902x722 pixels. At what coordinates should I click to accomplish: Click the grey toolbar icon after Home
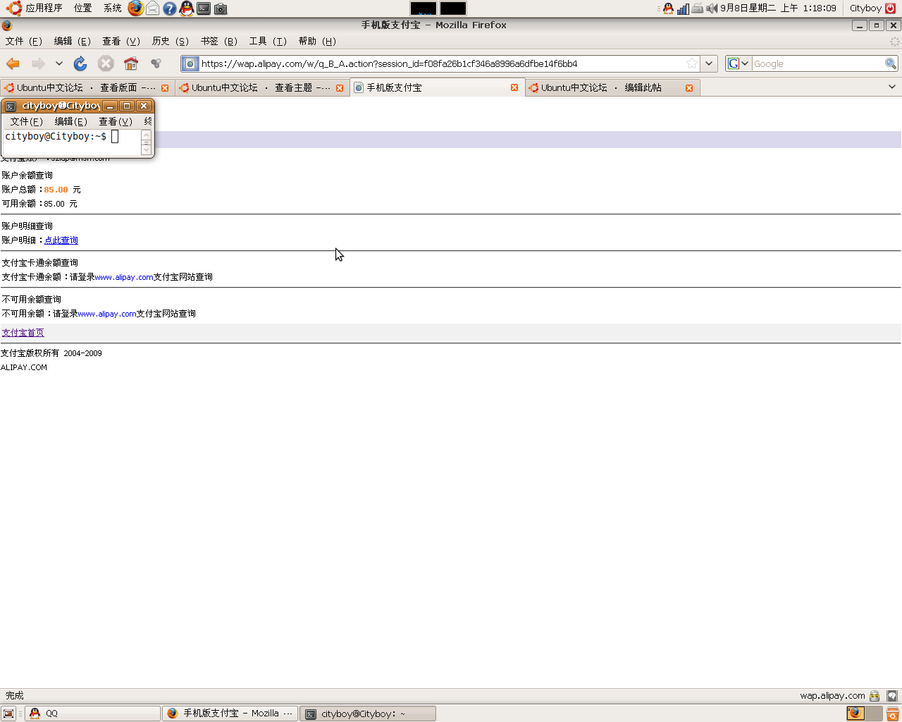click(x=156, y=63)
